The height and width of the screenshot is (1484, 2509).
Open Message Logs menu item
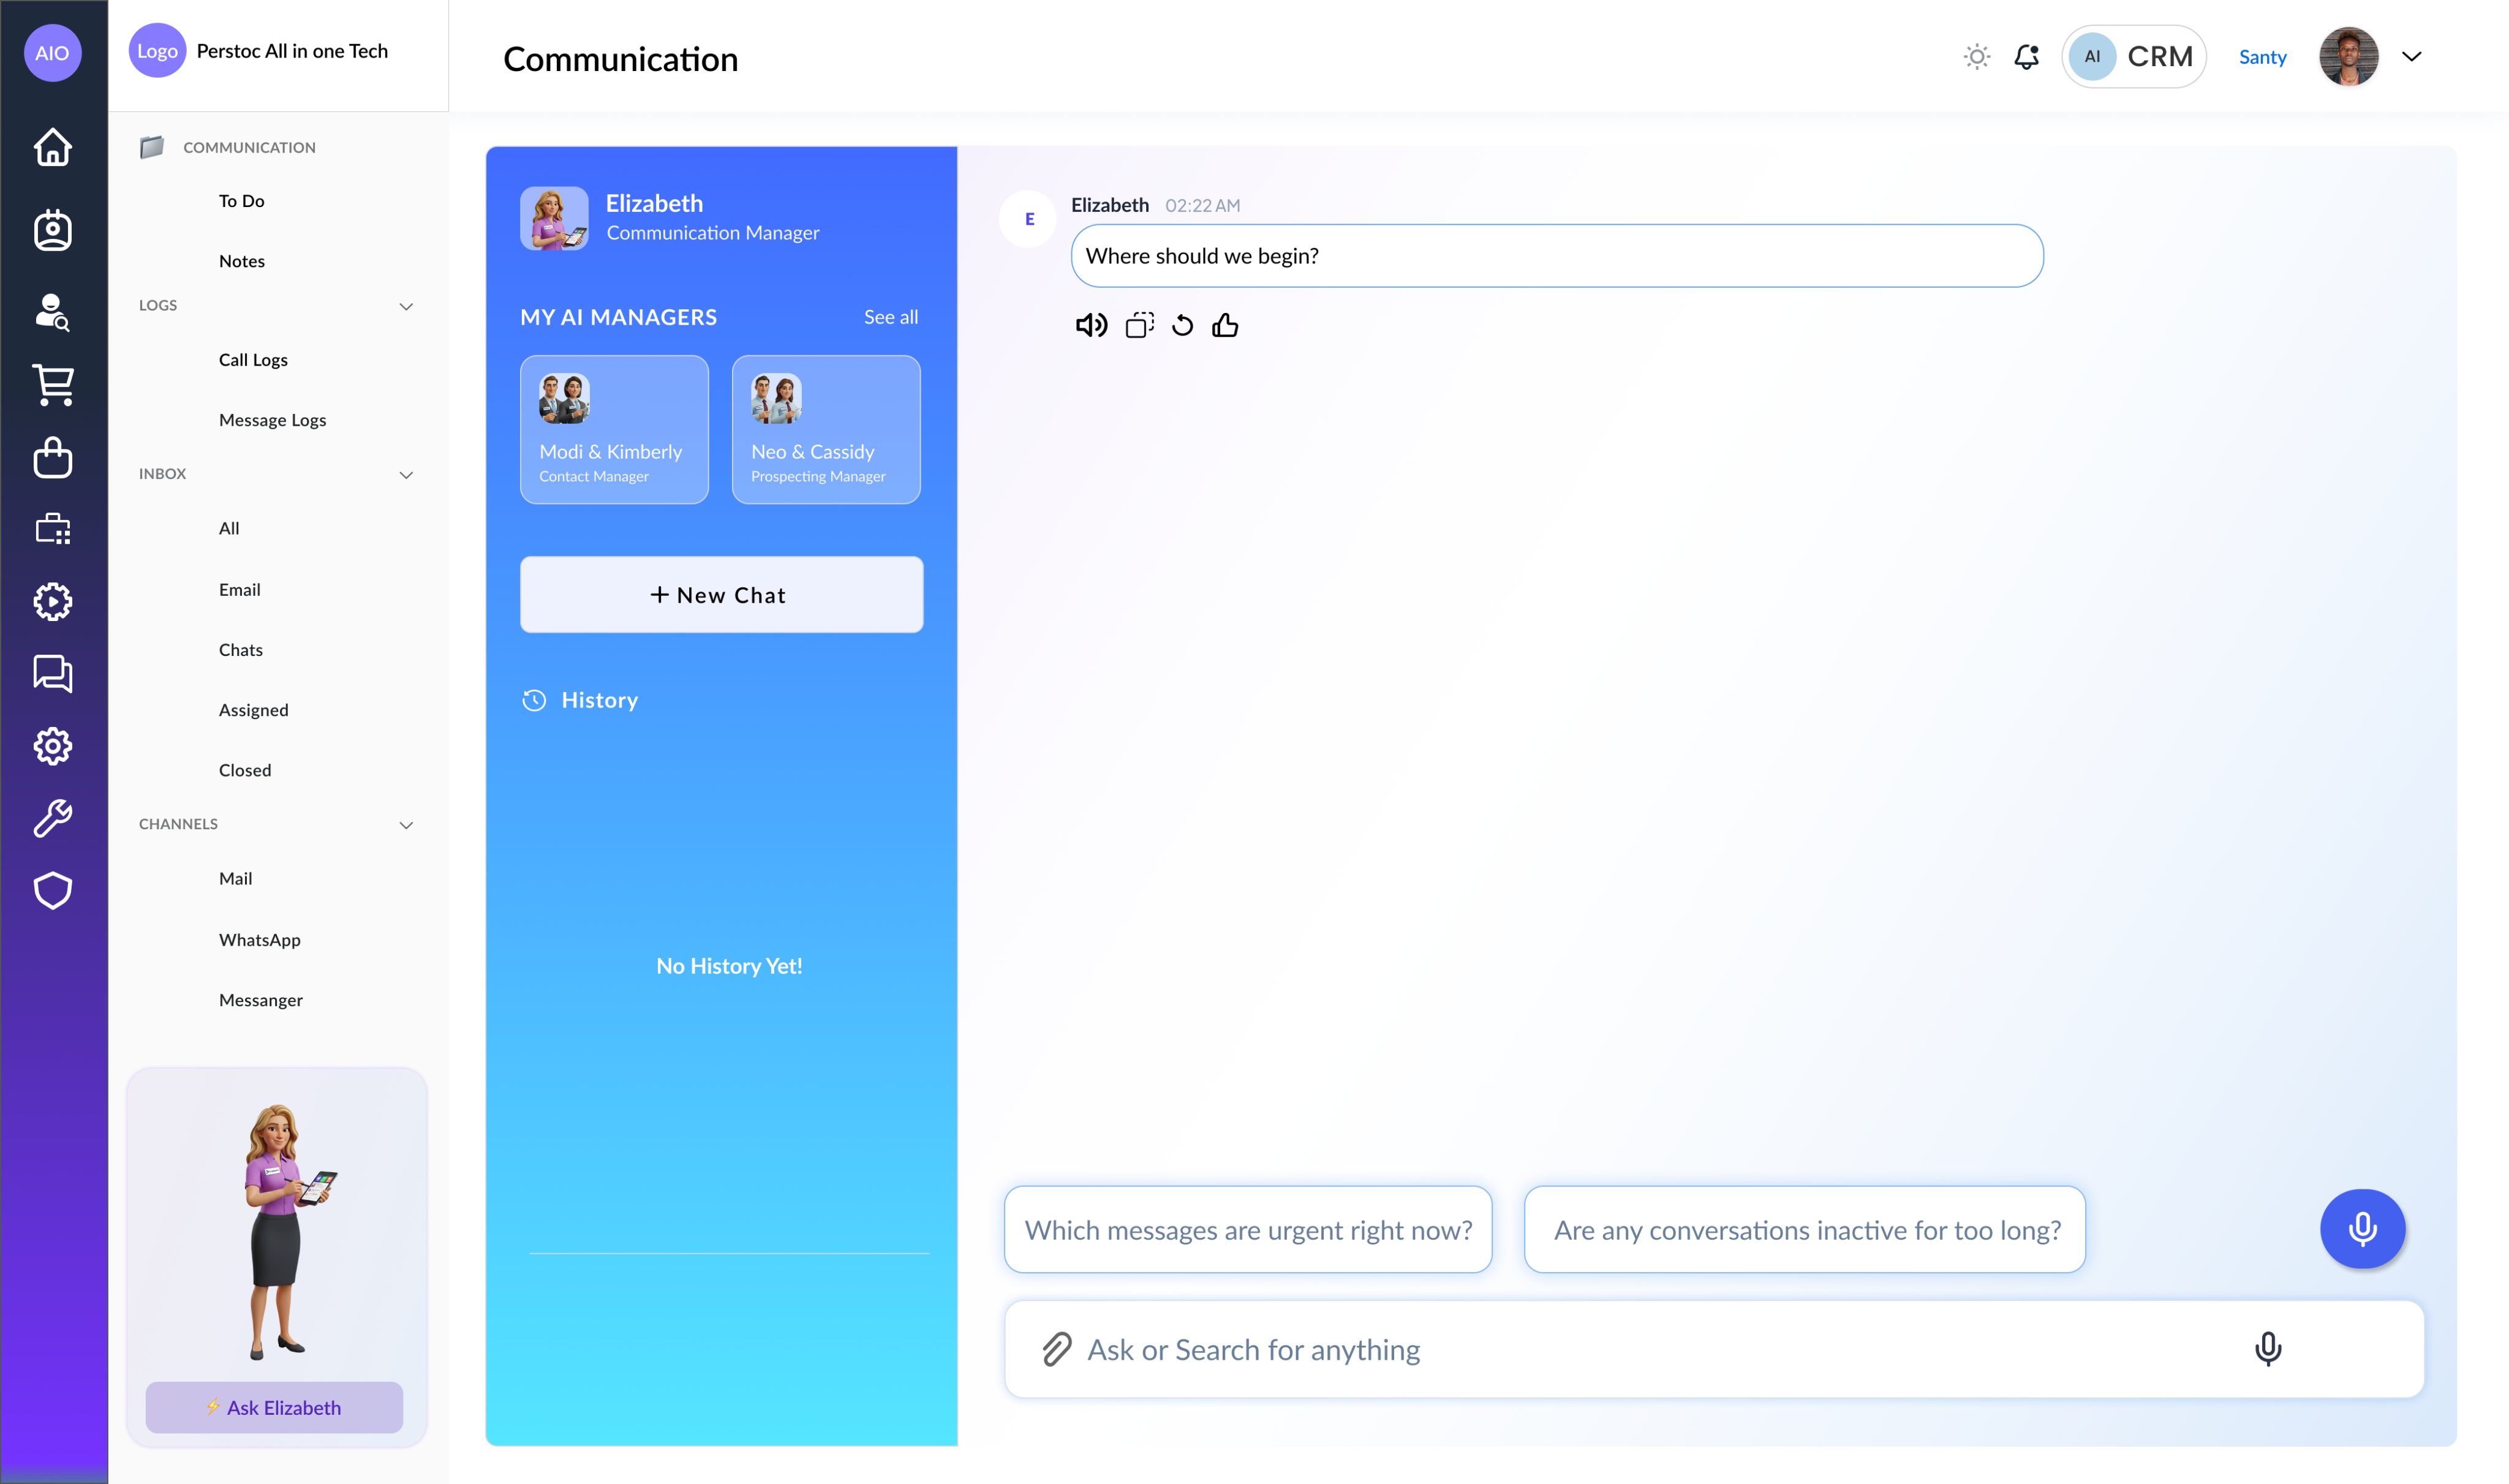point(272,420)
